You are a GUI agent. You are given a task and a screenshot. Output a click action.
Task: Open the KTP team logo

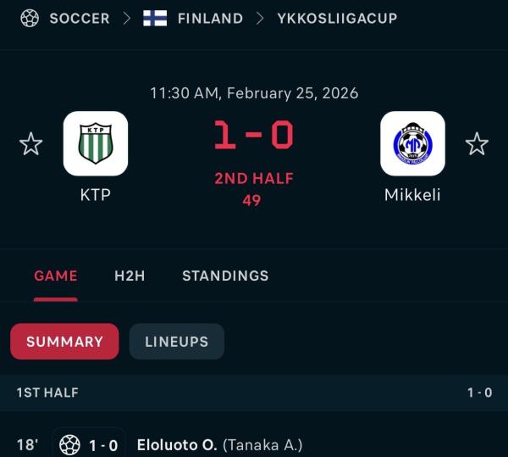(96, 143)
